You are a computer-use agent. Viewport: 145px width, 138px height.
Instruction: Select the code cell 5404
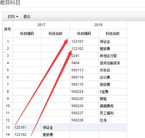click(x=84, y=63)
